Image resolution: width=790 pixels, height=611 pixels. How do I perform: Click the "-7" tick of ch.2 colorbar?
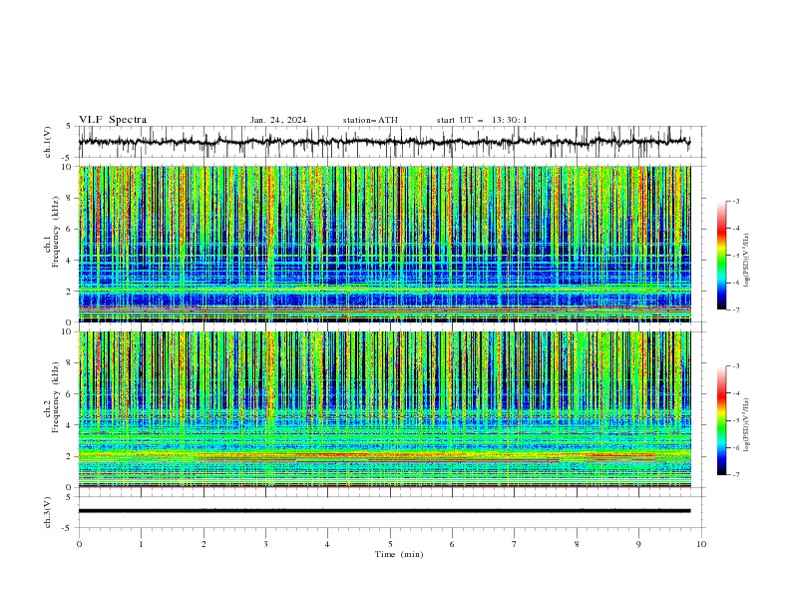(x=736, y=475)
